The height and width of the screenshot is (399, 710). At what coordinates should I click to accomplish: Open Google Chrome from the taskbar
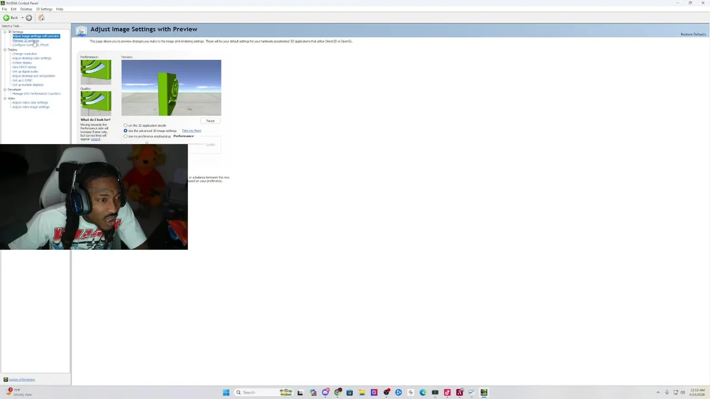tap(337, 392)
